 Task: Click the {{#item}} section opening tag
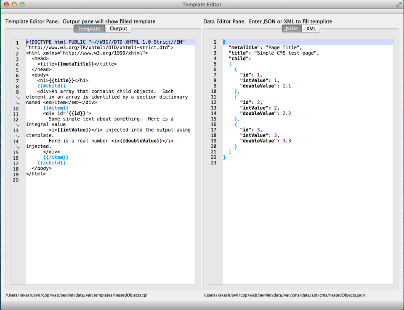(x=56, y=108)
